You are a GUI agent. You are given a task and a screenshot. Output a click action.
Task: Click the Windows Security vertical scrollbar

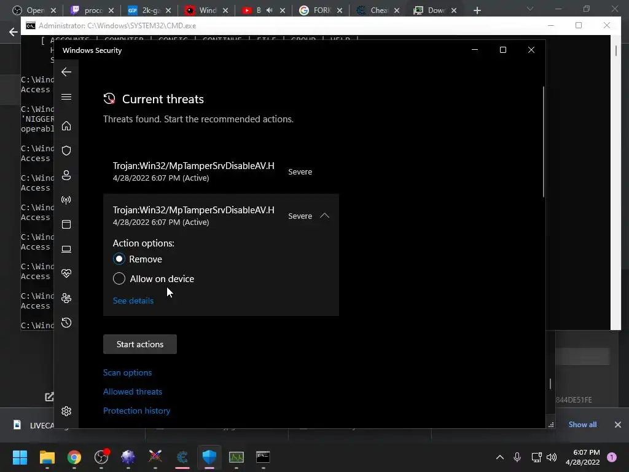[x=544, y=142]
